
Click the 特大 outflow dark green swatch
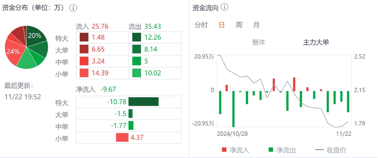tap(137, 37)
